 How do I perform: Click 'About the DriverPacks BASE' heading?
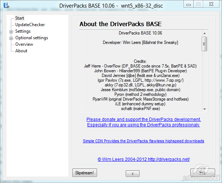point(121,24)
